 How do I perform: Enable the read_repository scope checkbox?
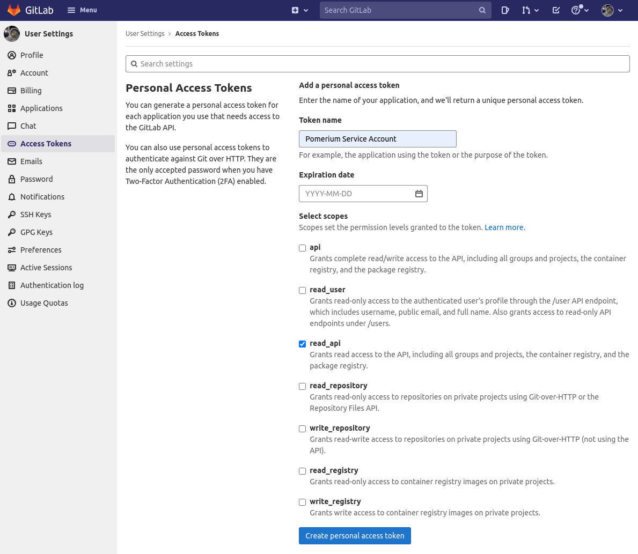click(302, 387)
